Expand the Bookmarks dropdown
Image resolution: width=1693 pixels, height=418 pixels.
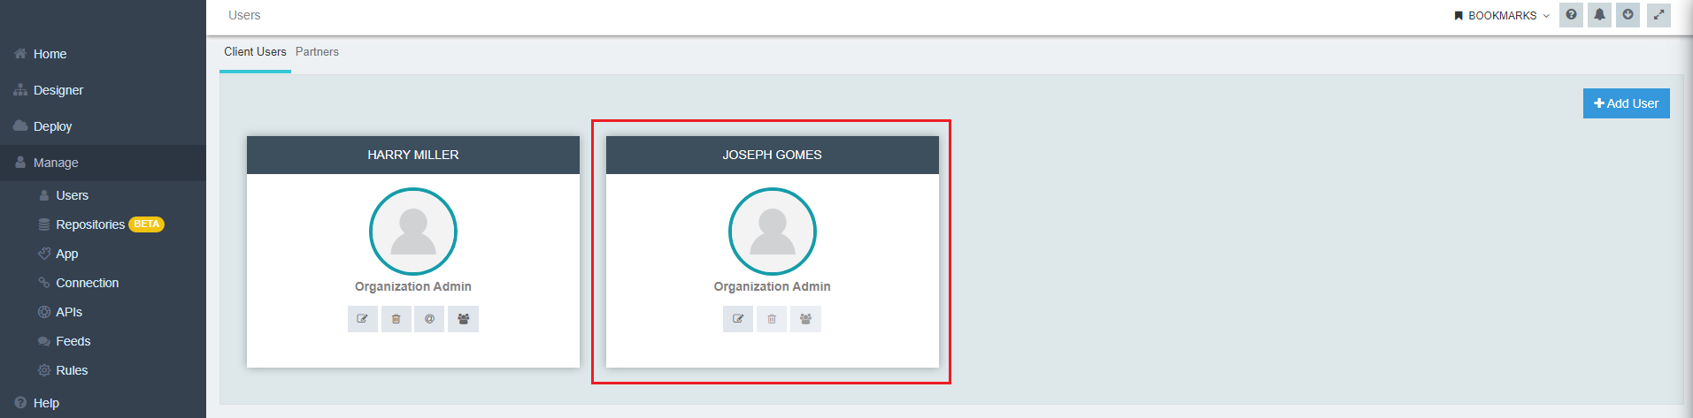click(x=1502, y=16)
